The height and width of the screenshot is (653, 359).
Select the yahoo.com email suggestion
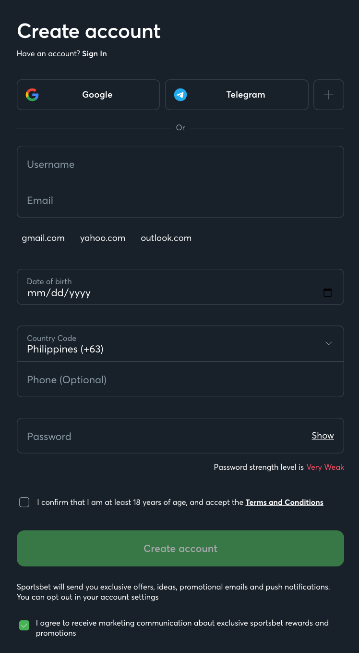pyautogui.click(x=103, y=238)
